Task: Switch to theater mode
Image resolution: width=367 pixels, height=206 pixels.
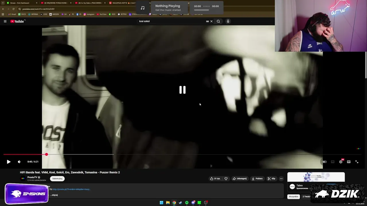Action: click(349, 162)
